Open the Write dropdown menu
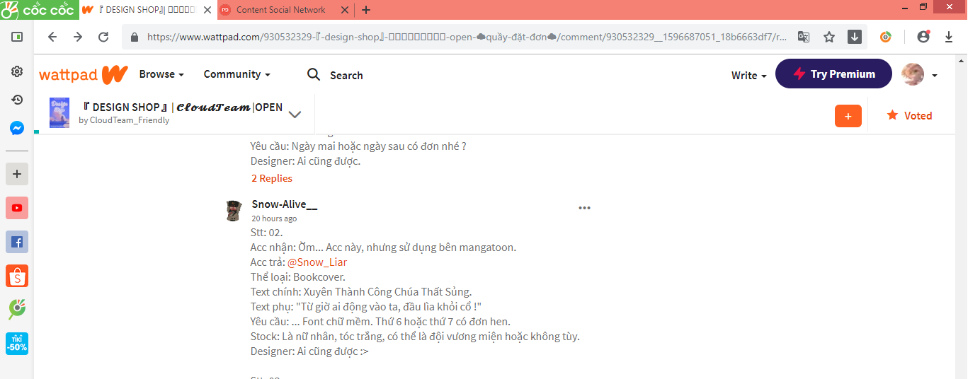This screenshot has height=379, width=980. click(749, 75)
